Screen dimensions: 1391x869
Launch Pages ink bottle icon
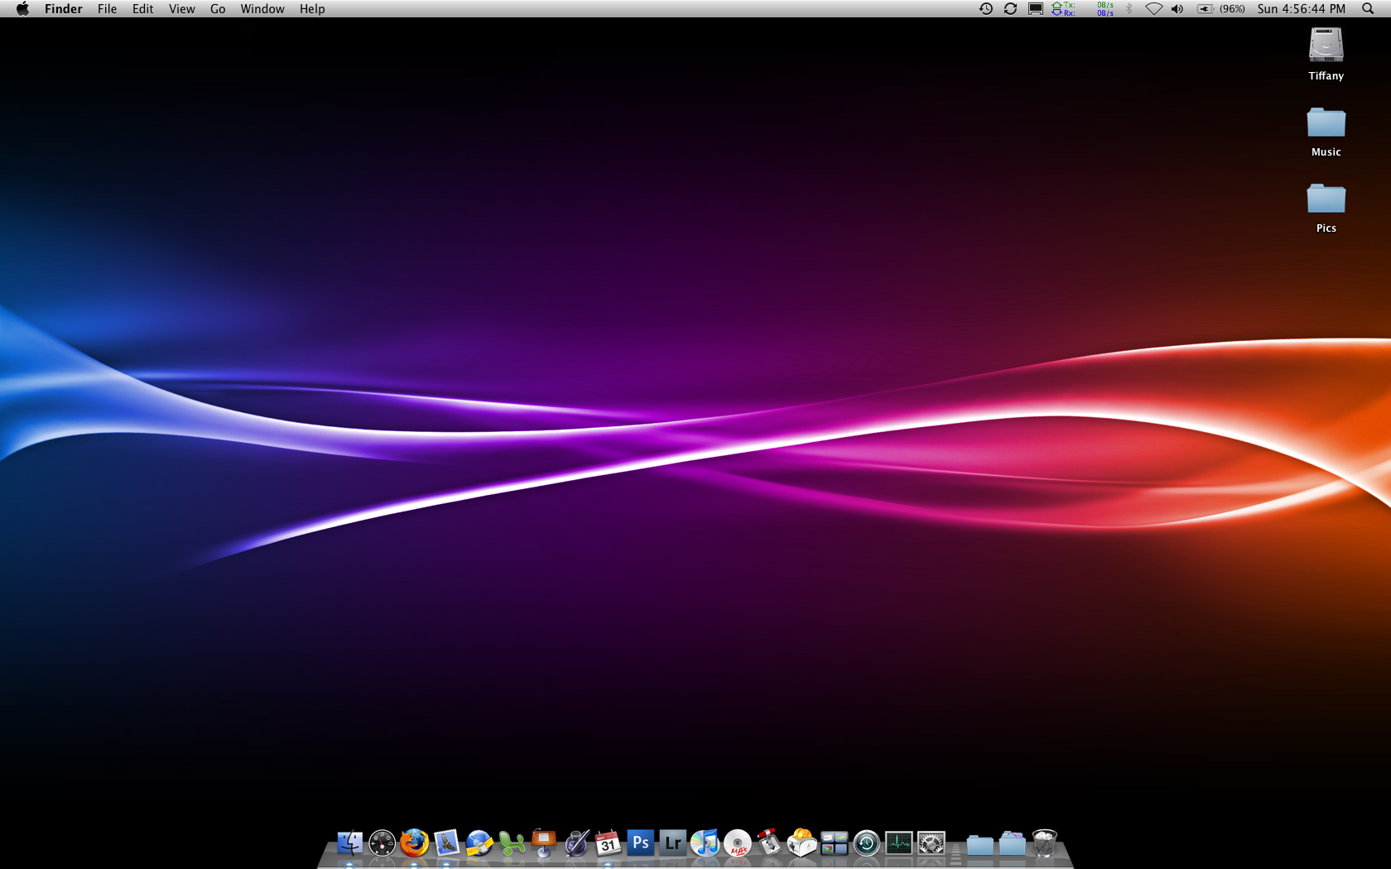pyautogui.click(x=575, y=843)
